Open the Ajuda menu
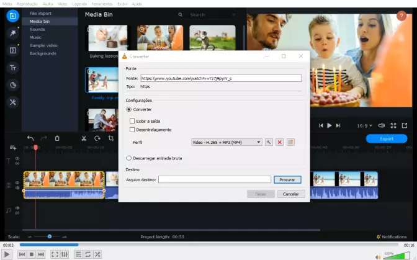Image resolution: width=417 pixels, height=260 pixels. [x=137, y=4]
